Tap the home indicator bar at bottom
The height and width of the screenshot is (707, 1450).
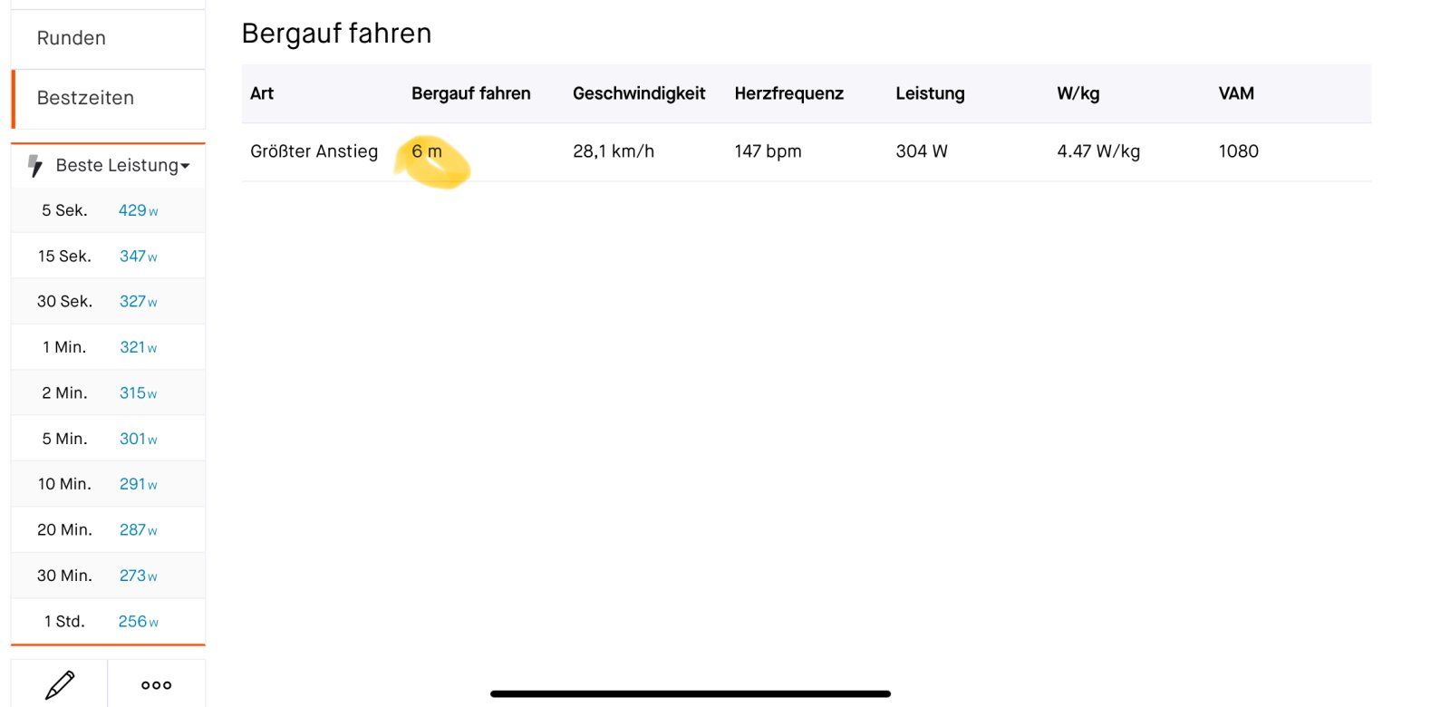(691, 694)
